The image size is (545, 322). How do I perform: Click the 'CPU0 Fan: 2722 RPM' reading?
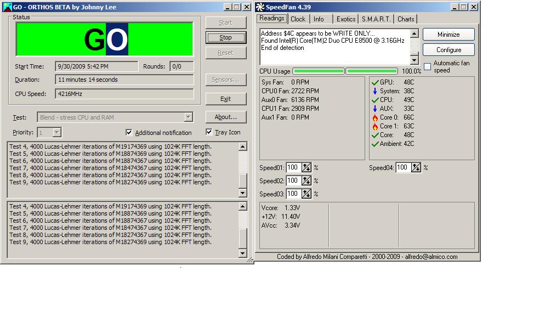pyautogui.click(x=290, y=91)
